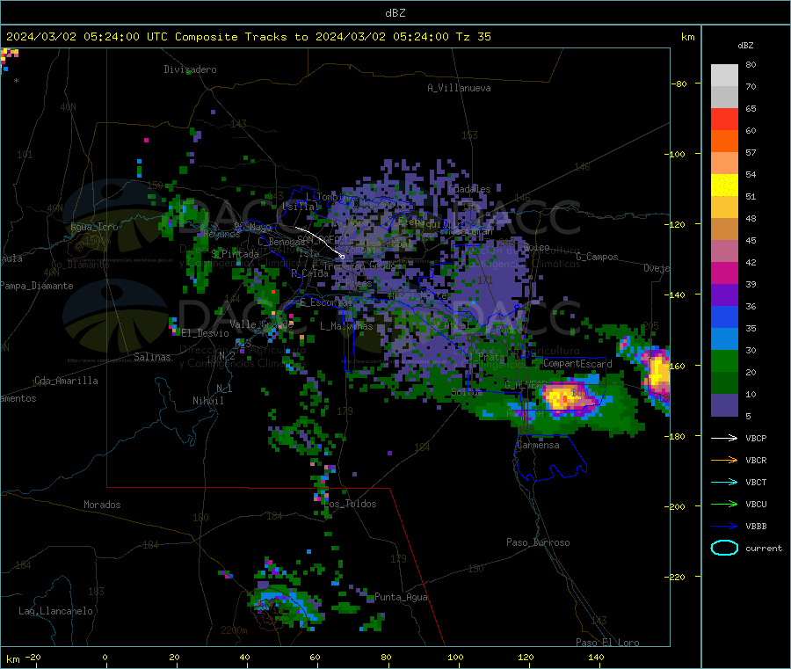
Task: Select the dark orange 57-60 dBZ swatch
Action: (724, 142)
